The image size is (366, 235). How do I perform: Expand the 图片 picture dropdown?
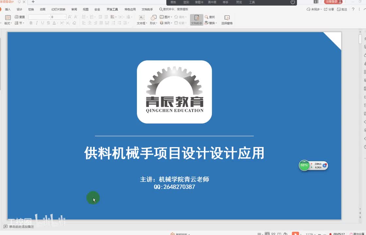tap(172, 17)
